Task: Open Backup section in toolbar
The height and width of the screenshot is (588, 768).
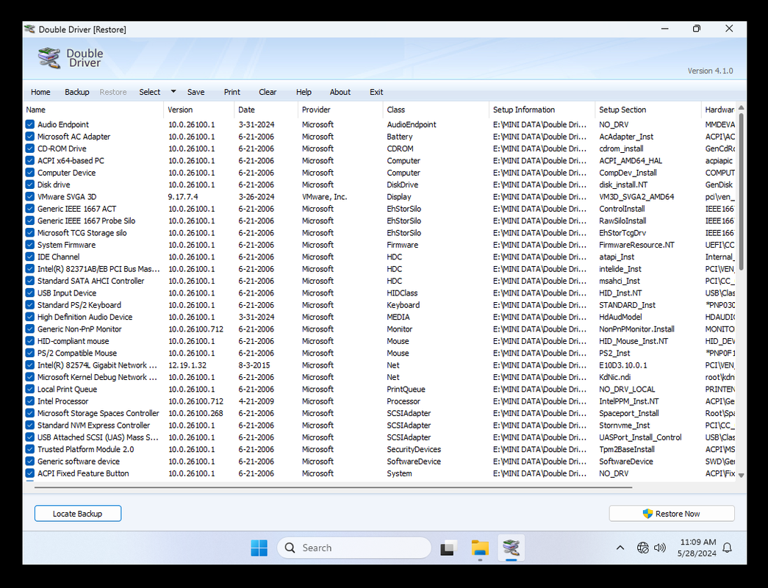Action: 77,92
